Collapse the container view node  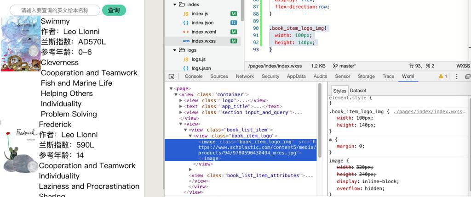coord(176,95)
